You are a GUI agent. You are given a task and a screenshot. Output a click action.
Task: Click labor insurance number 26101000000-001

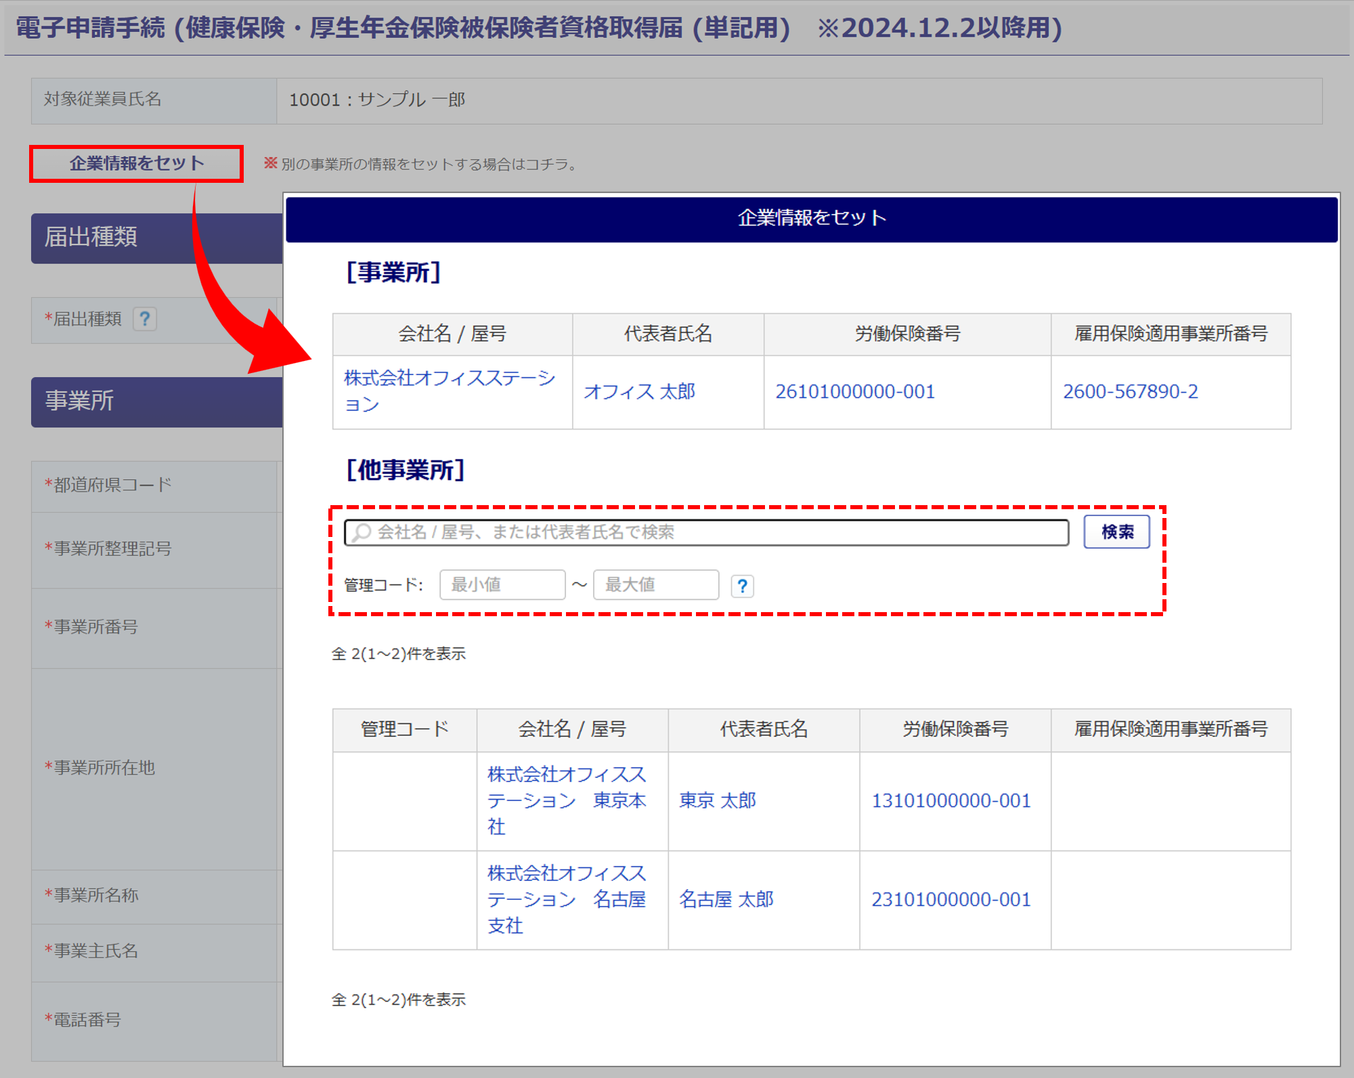(x=855, y=391)
